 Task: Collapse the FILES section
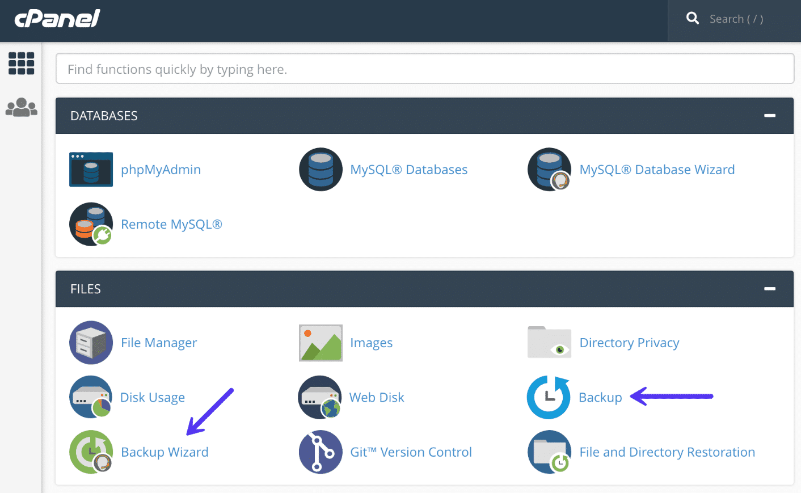point(770,288)
